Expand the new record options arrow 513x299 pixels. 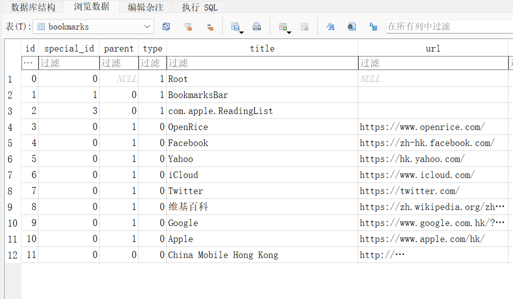[x=289, y=32]
